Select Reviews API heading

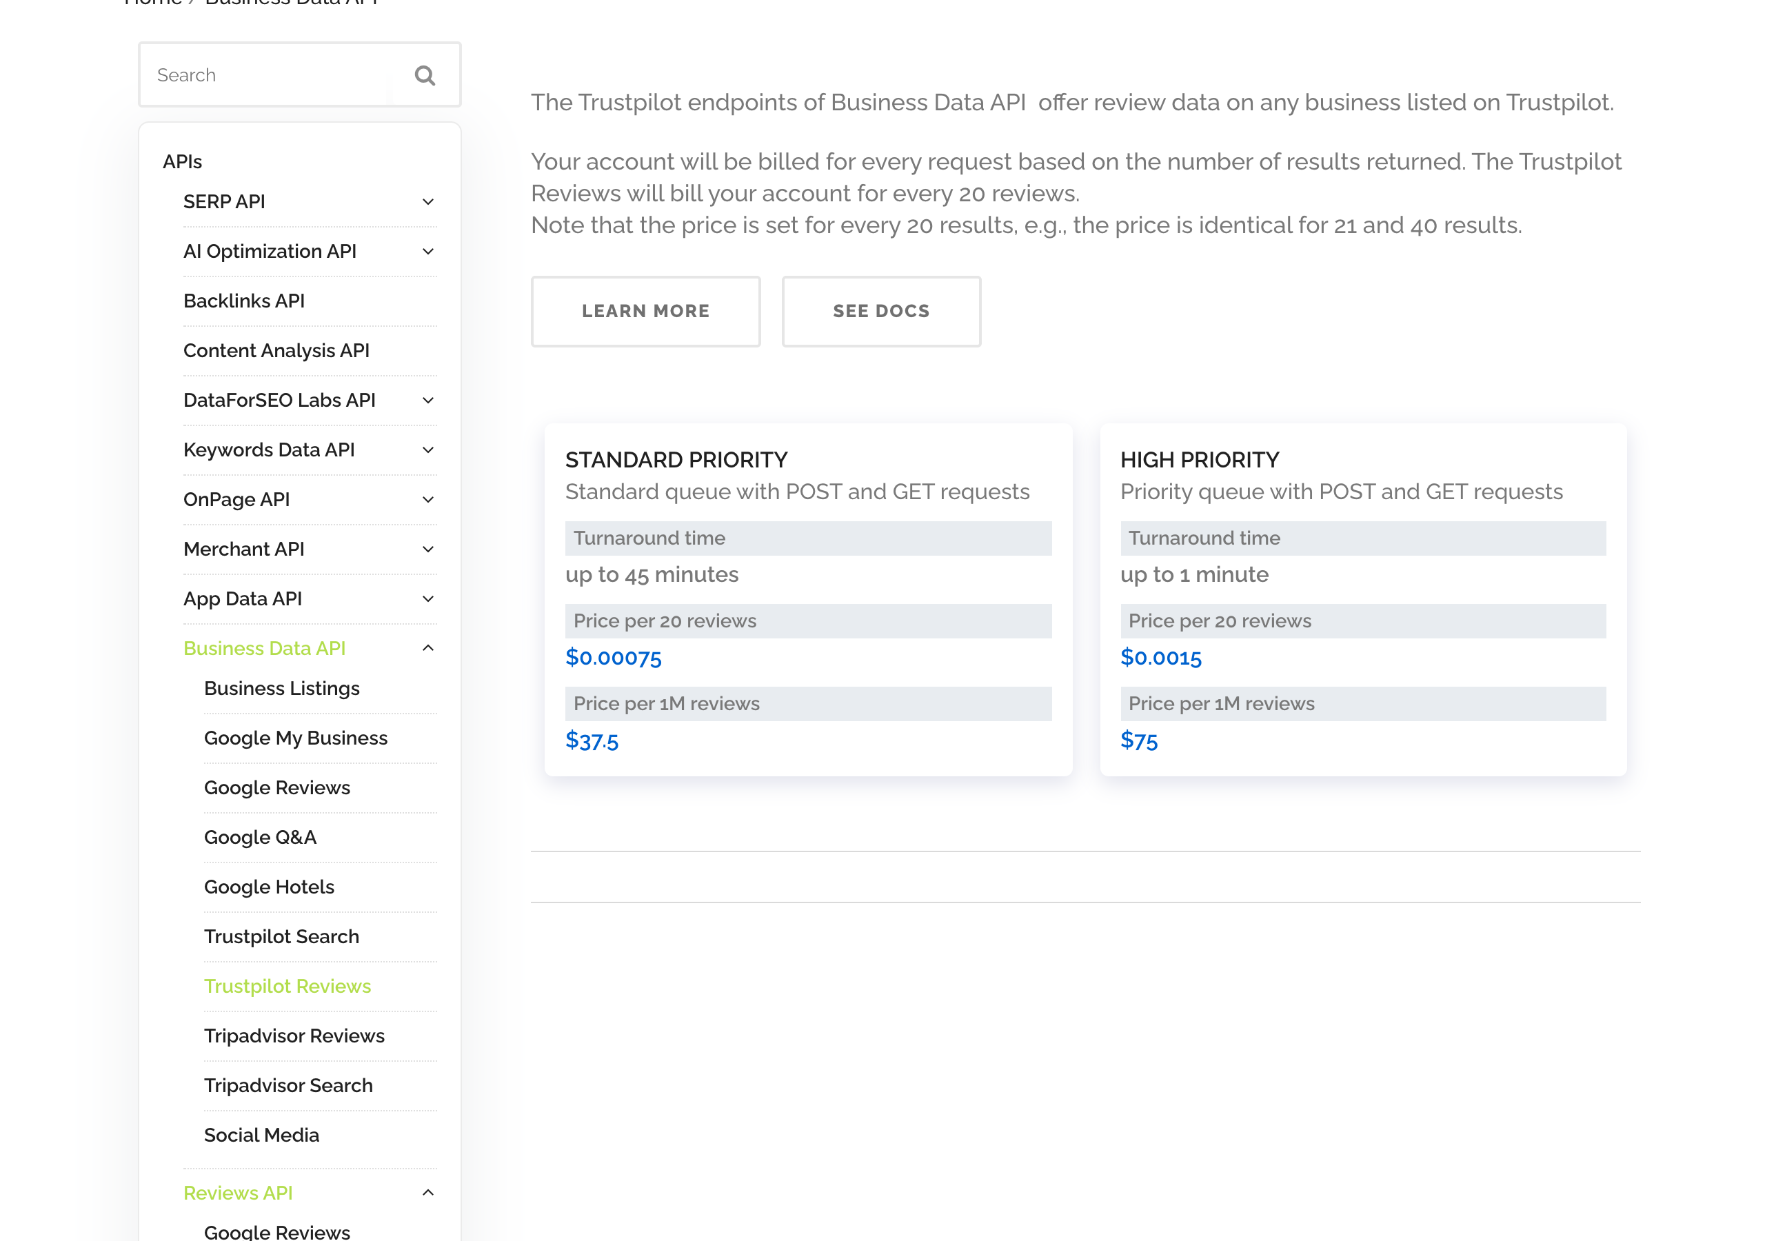tap(239, 1193)
